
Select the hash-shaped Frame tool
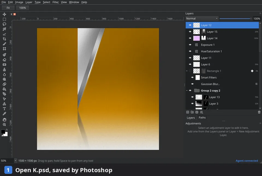[4, 49]
